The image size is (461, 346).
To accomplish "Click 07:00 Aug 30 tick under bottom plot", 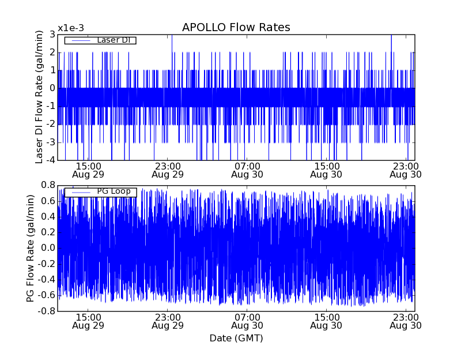I will [247, 321].
